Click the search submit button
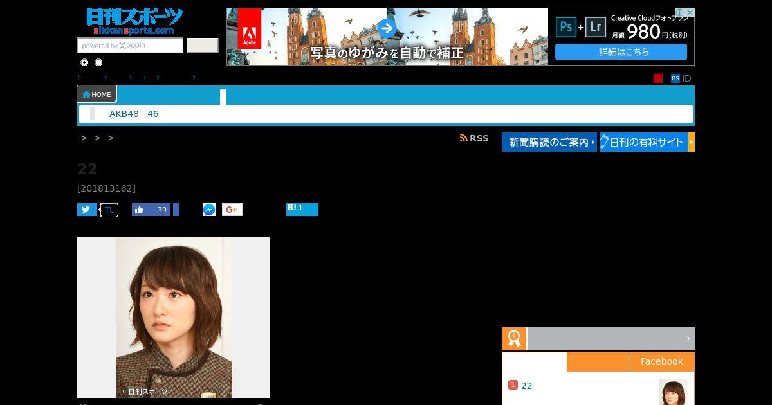Image resolution: width=772 pixels, height=405 pixels. click(x=202, y=46)
